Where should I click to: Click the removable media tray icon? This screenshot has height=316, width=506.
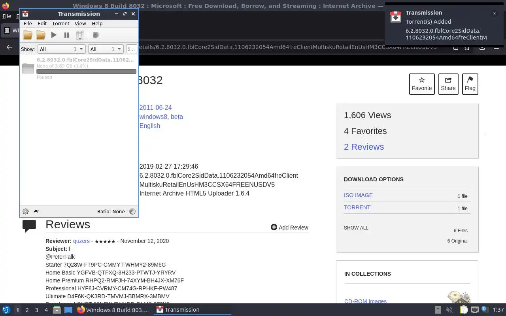438,310
